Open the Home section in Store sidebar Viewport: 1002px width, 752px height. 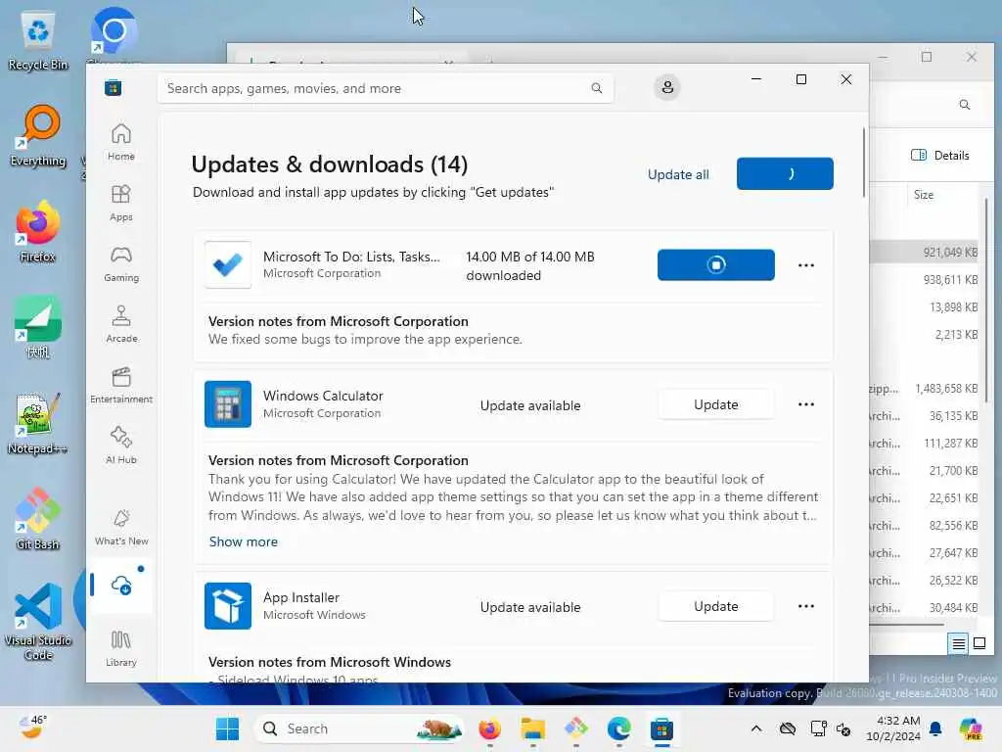(120, 142)
